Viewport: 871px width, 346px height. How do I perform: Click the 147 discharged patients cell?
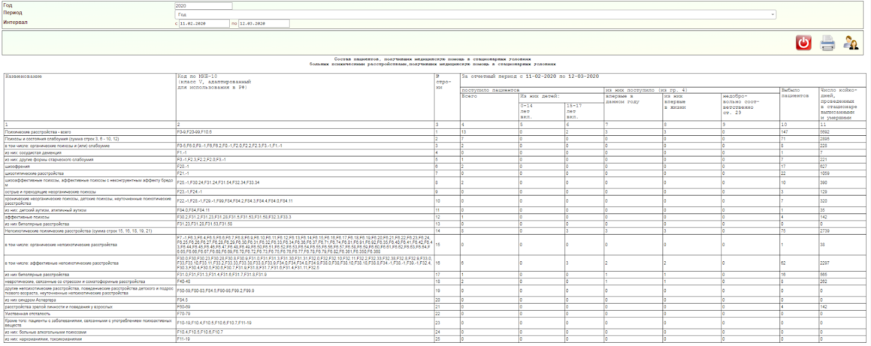pos(784,132)
